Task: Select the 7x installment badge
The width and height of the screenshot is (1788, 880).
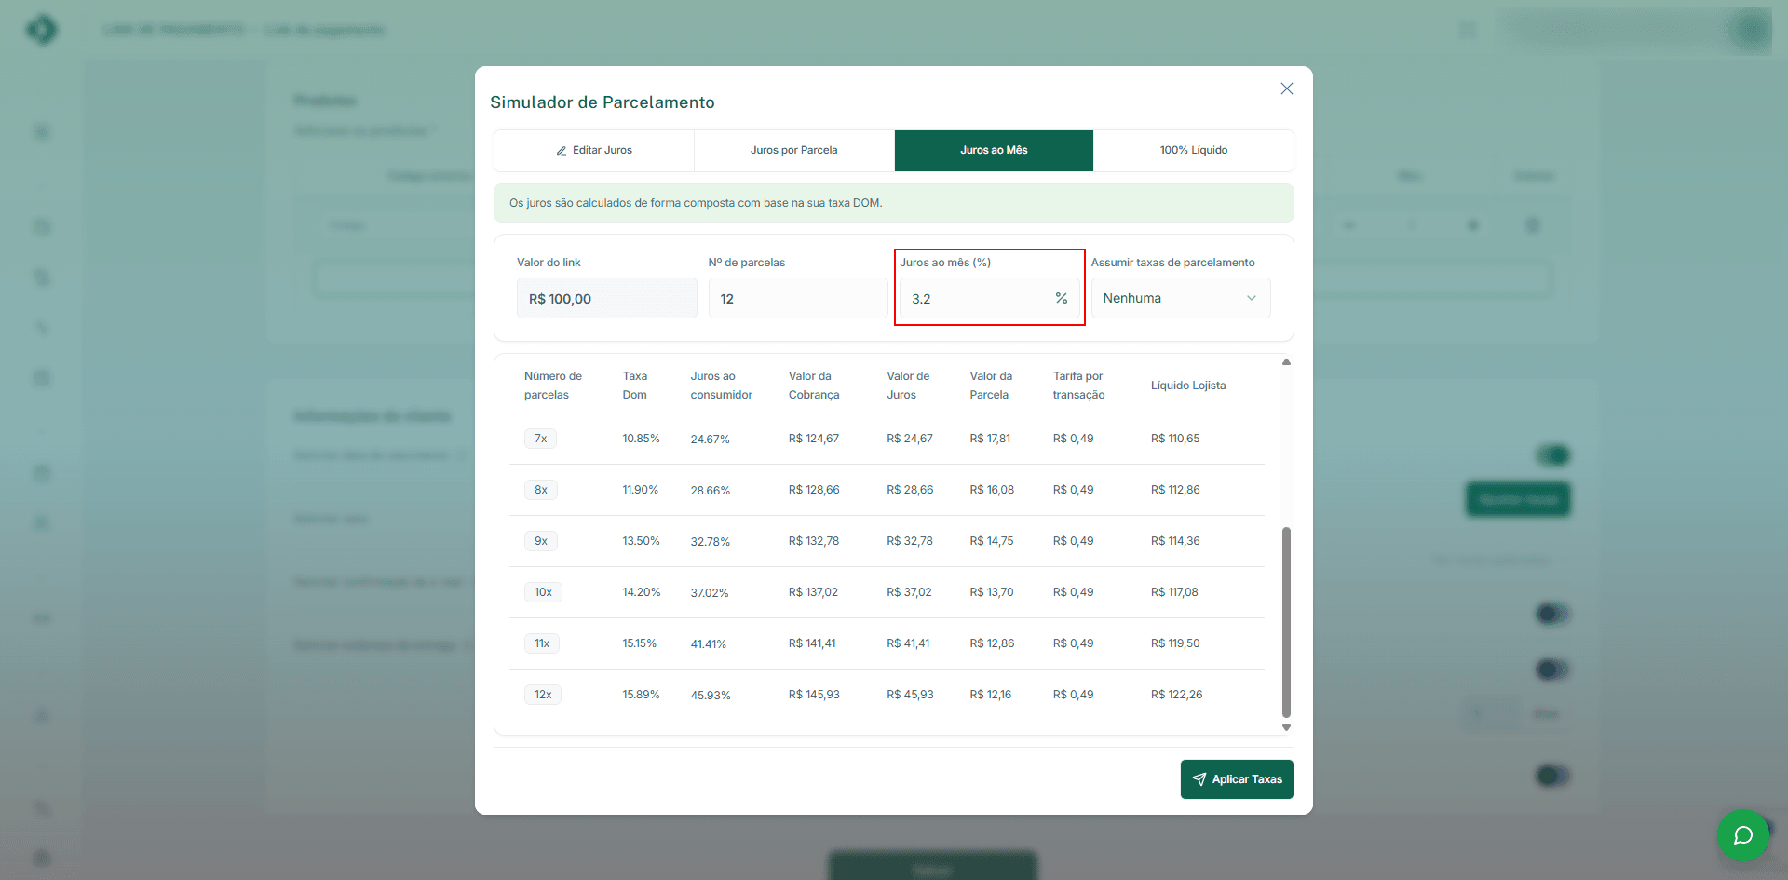Action: coord(540,439)
